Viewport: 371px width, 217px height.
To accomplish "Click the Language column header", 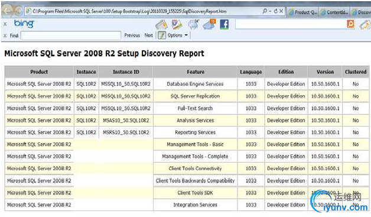I will coord(251,72).
